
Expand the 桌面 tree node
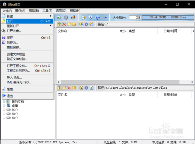pyautogui.click(x=4, y=106)
